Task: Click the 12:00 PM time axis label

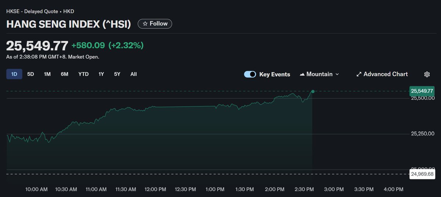Action: [x=156, y=189]
